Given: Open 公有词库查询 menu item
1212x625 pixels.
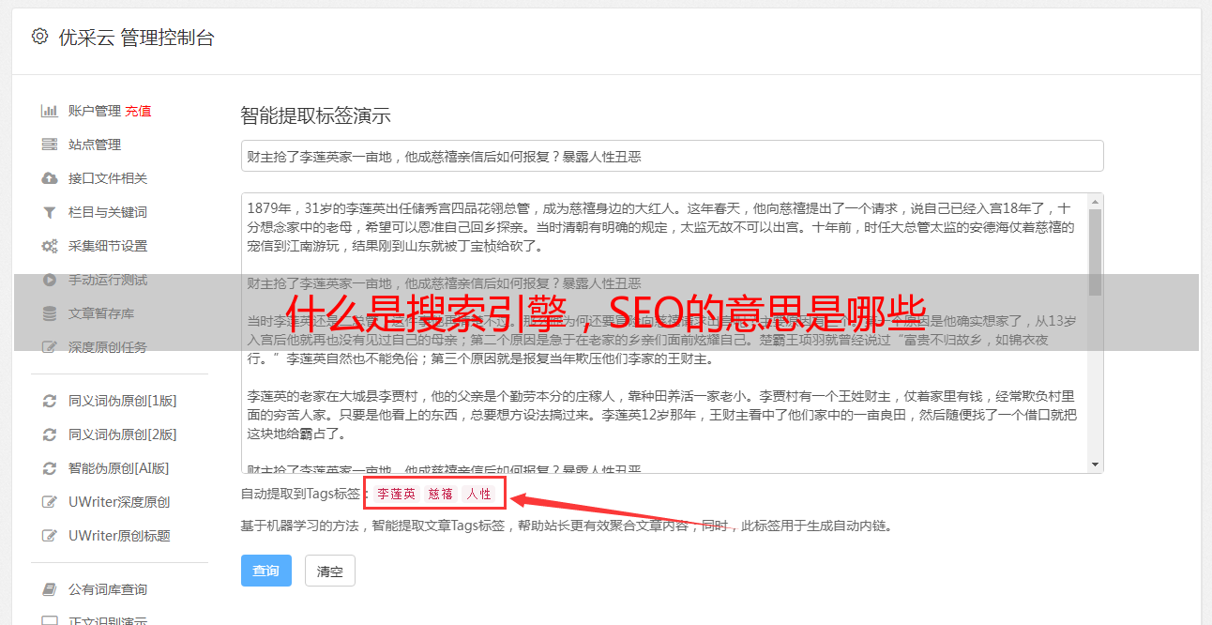Looking at the screenshot, I should [x=107, y=589].
